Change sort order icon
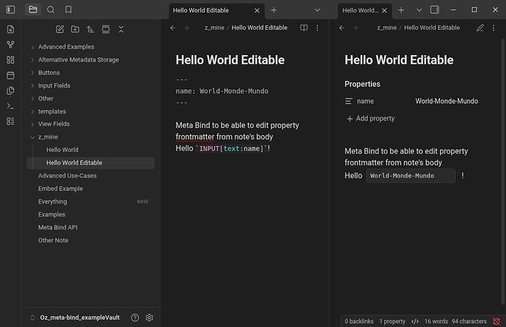 90,29
